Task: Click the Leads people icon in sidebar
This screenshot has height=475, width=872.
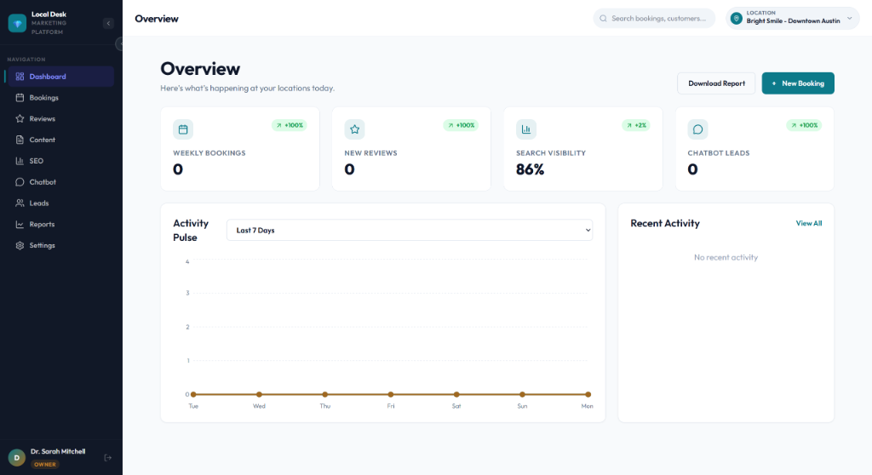Action: (x=20, y=203)
